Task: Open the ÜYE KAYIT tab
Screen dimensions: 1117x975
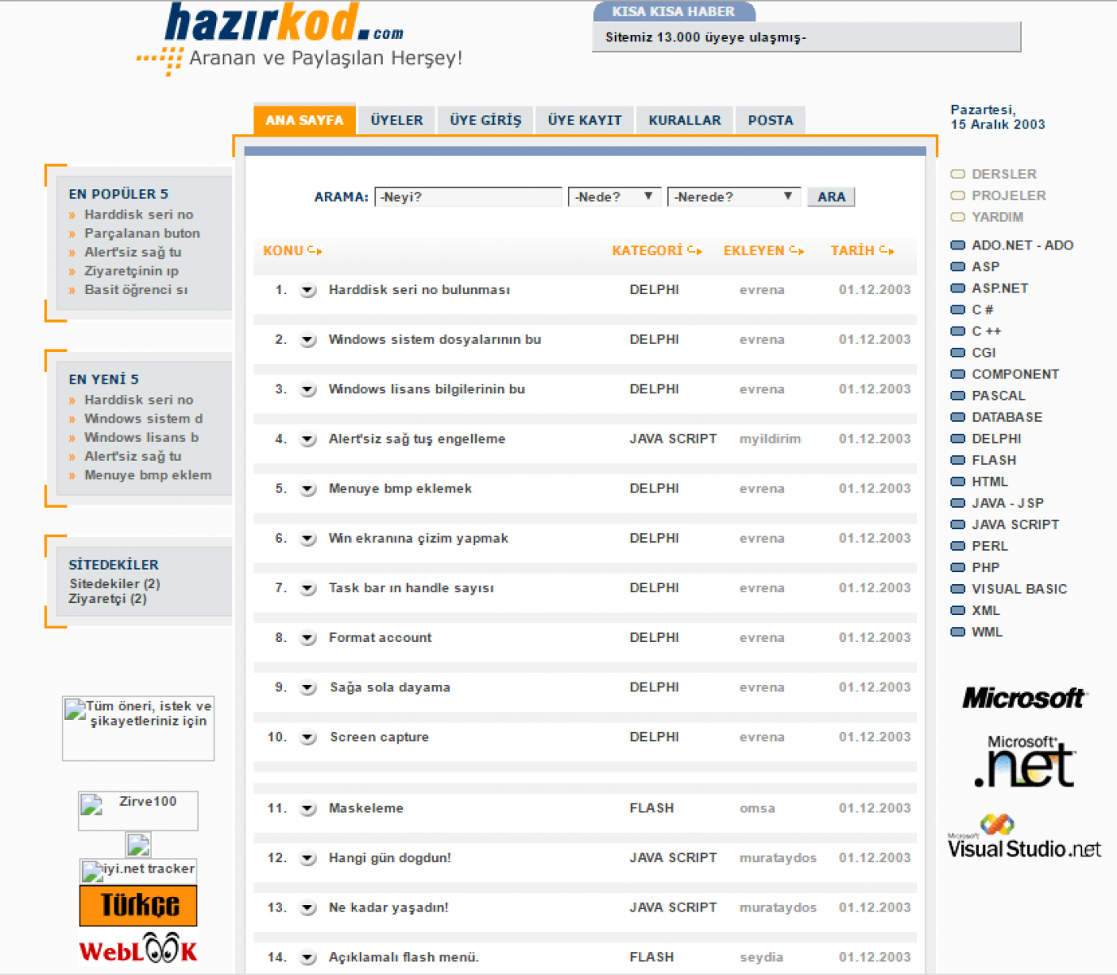Action: coord(584,120)
